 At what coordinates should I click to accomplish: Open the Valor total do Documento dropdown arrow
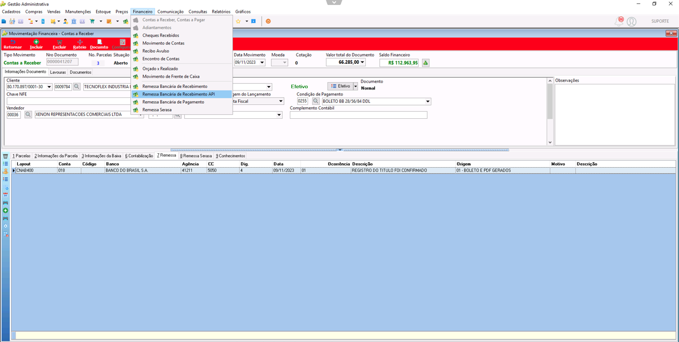point(363,62)
